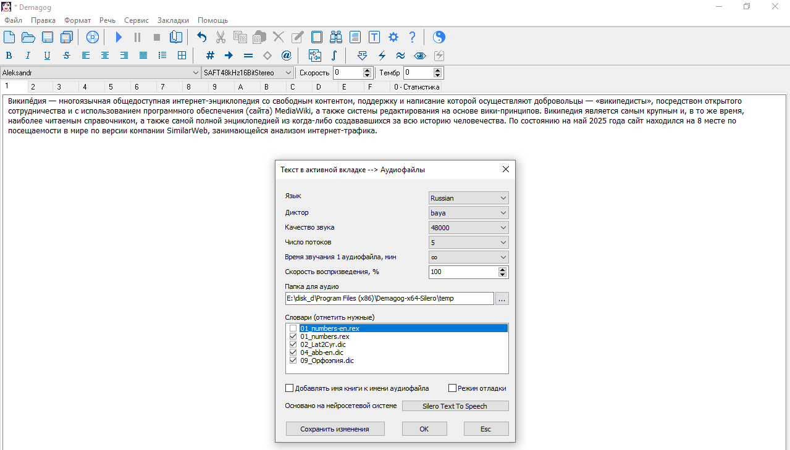Apply bold formatting with B icon
Image resolution: width=790 pixels, height=450 pixels.
[9, 56]
